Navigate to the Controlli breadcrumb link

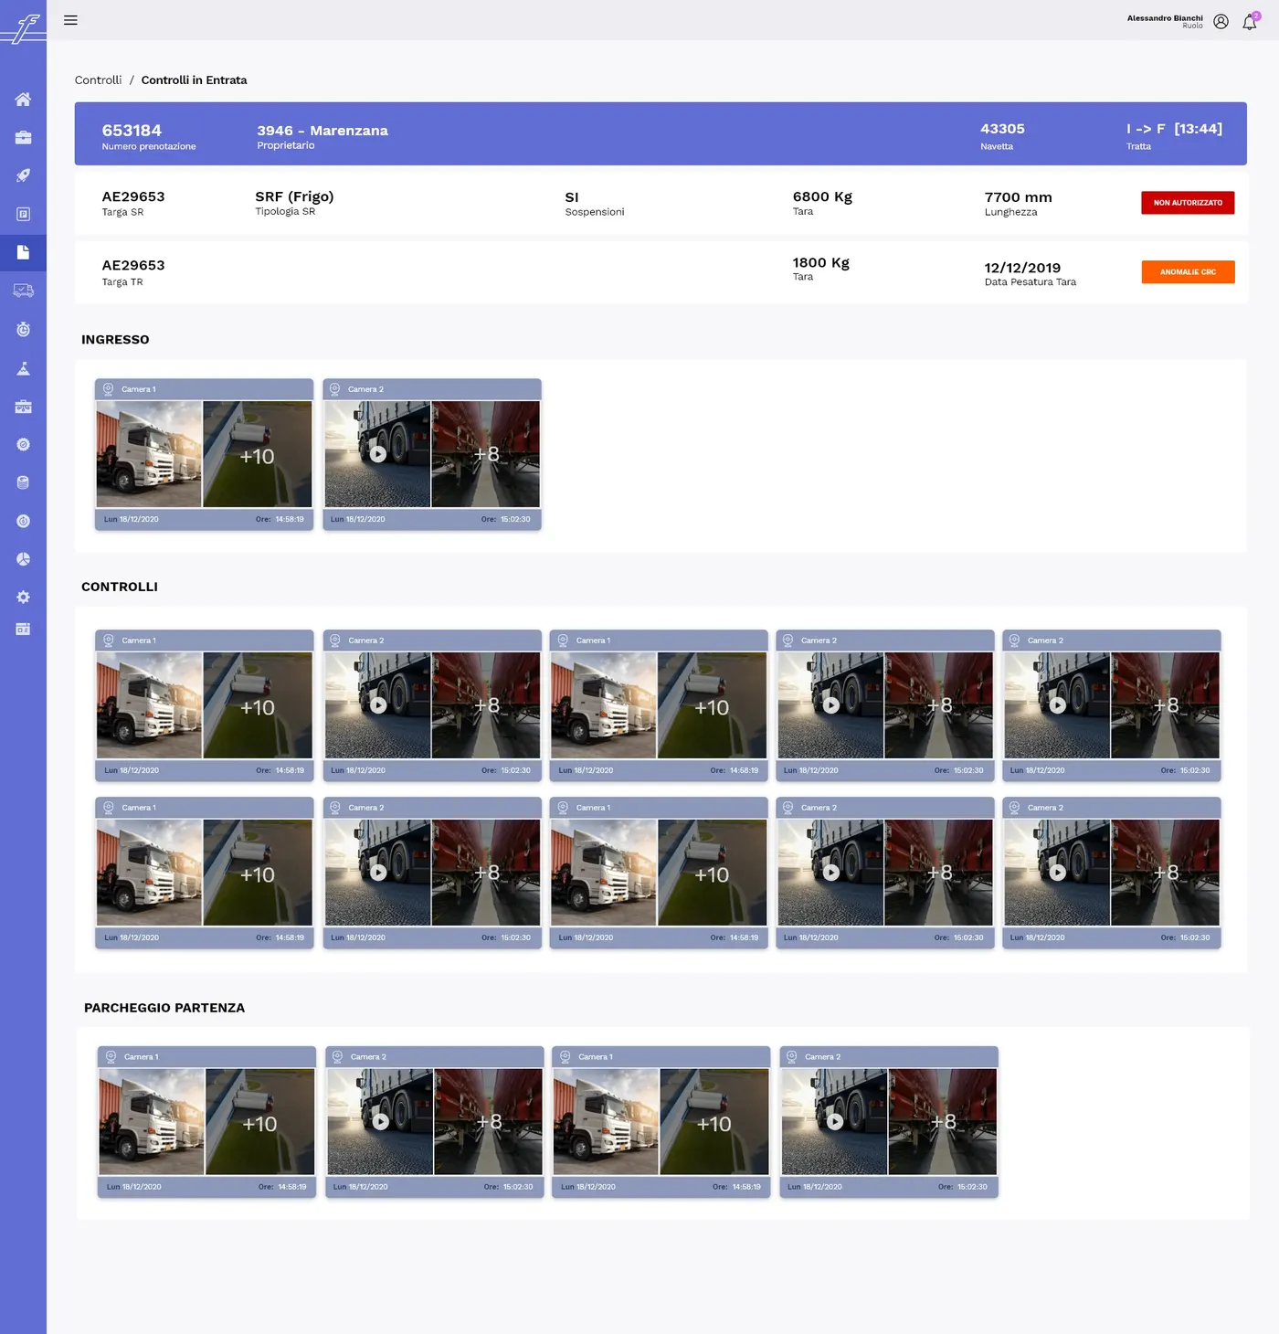[98, 80]
